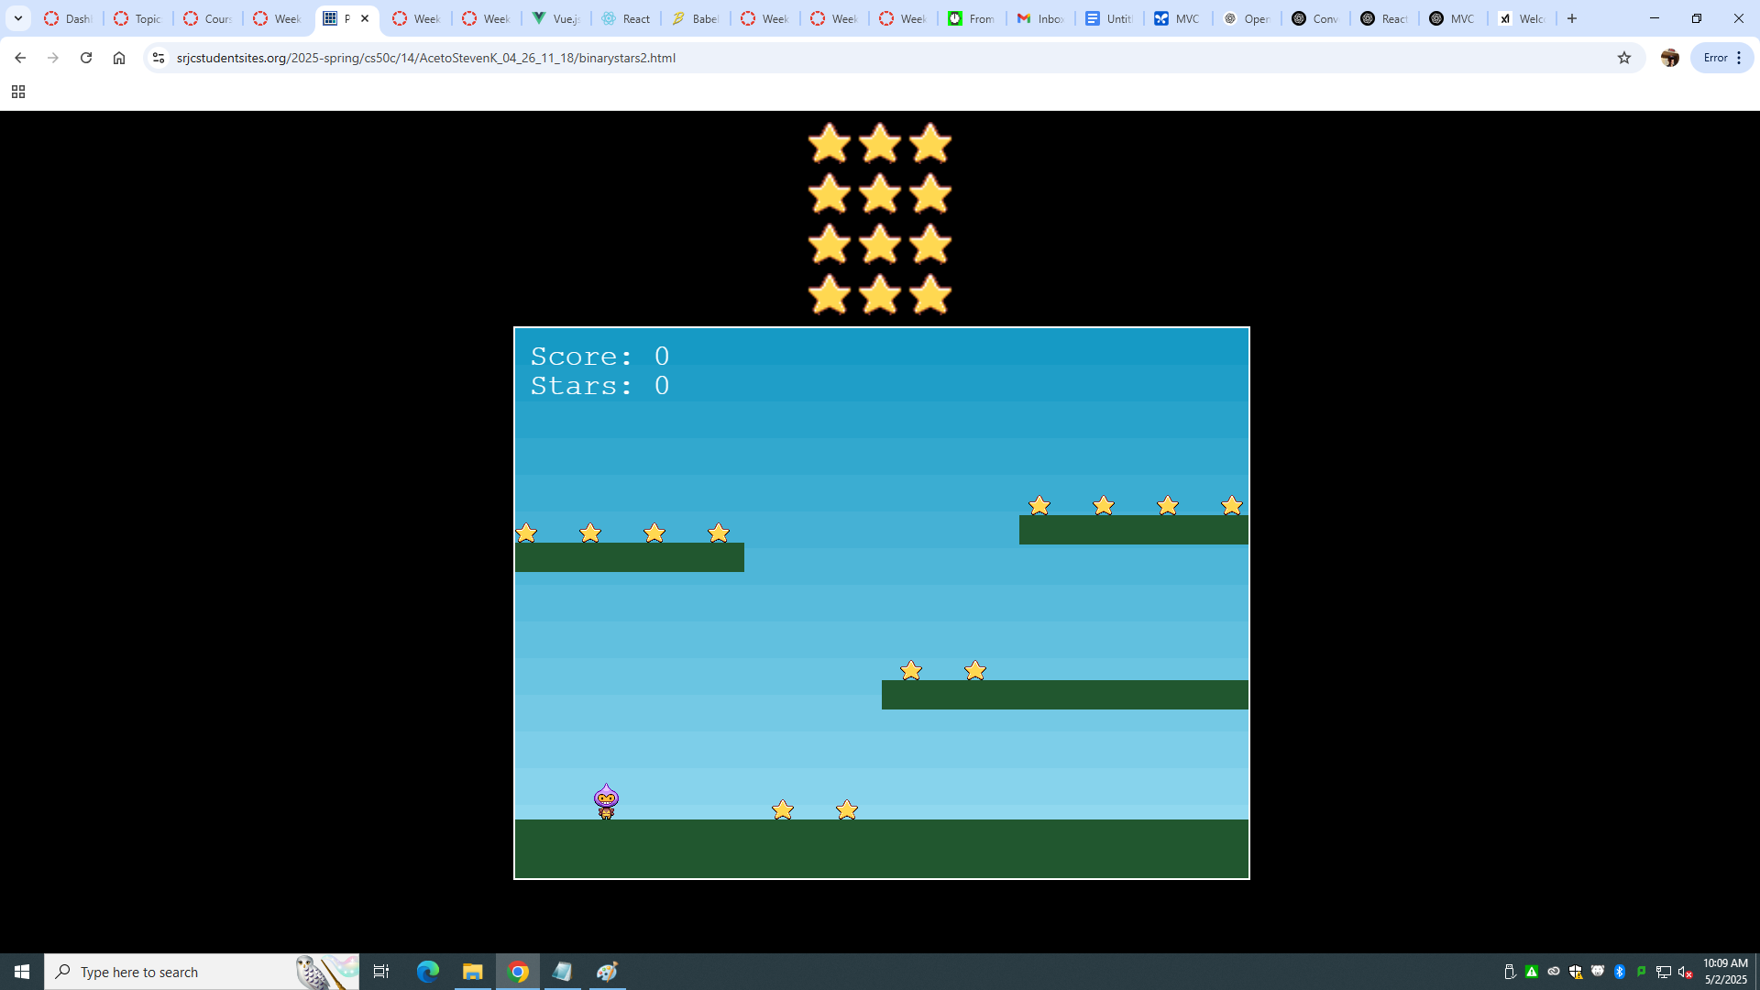This screenshot has width=1760, height=990.
Task: Open Microsoft Edge from the taskbar
Action: tap(428, 972)
